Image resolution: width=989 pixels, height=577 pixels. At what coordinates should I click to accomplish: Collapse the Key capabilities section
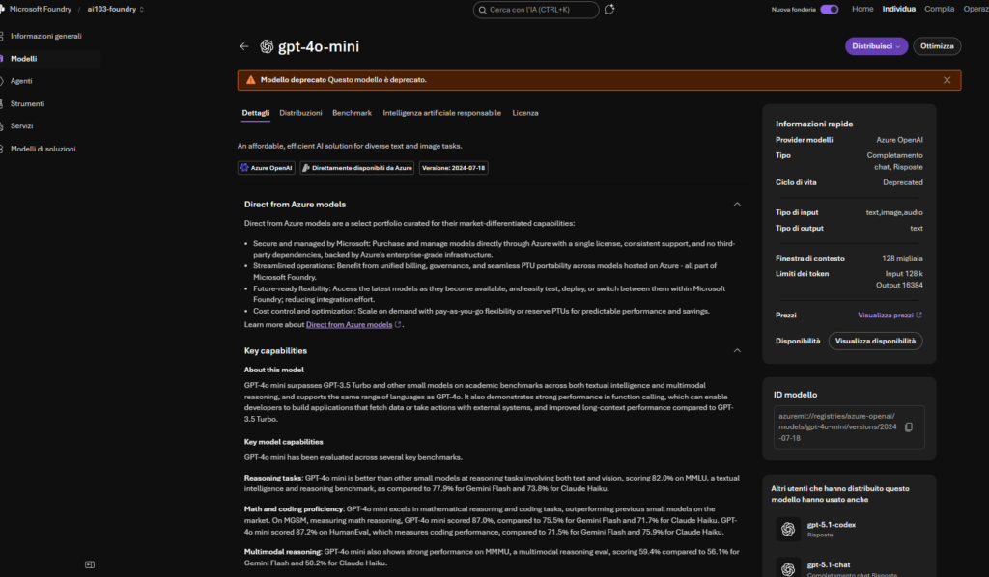737,351
